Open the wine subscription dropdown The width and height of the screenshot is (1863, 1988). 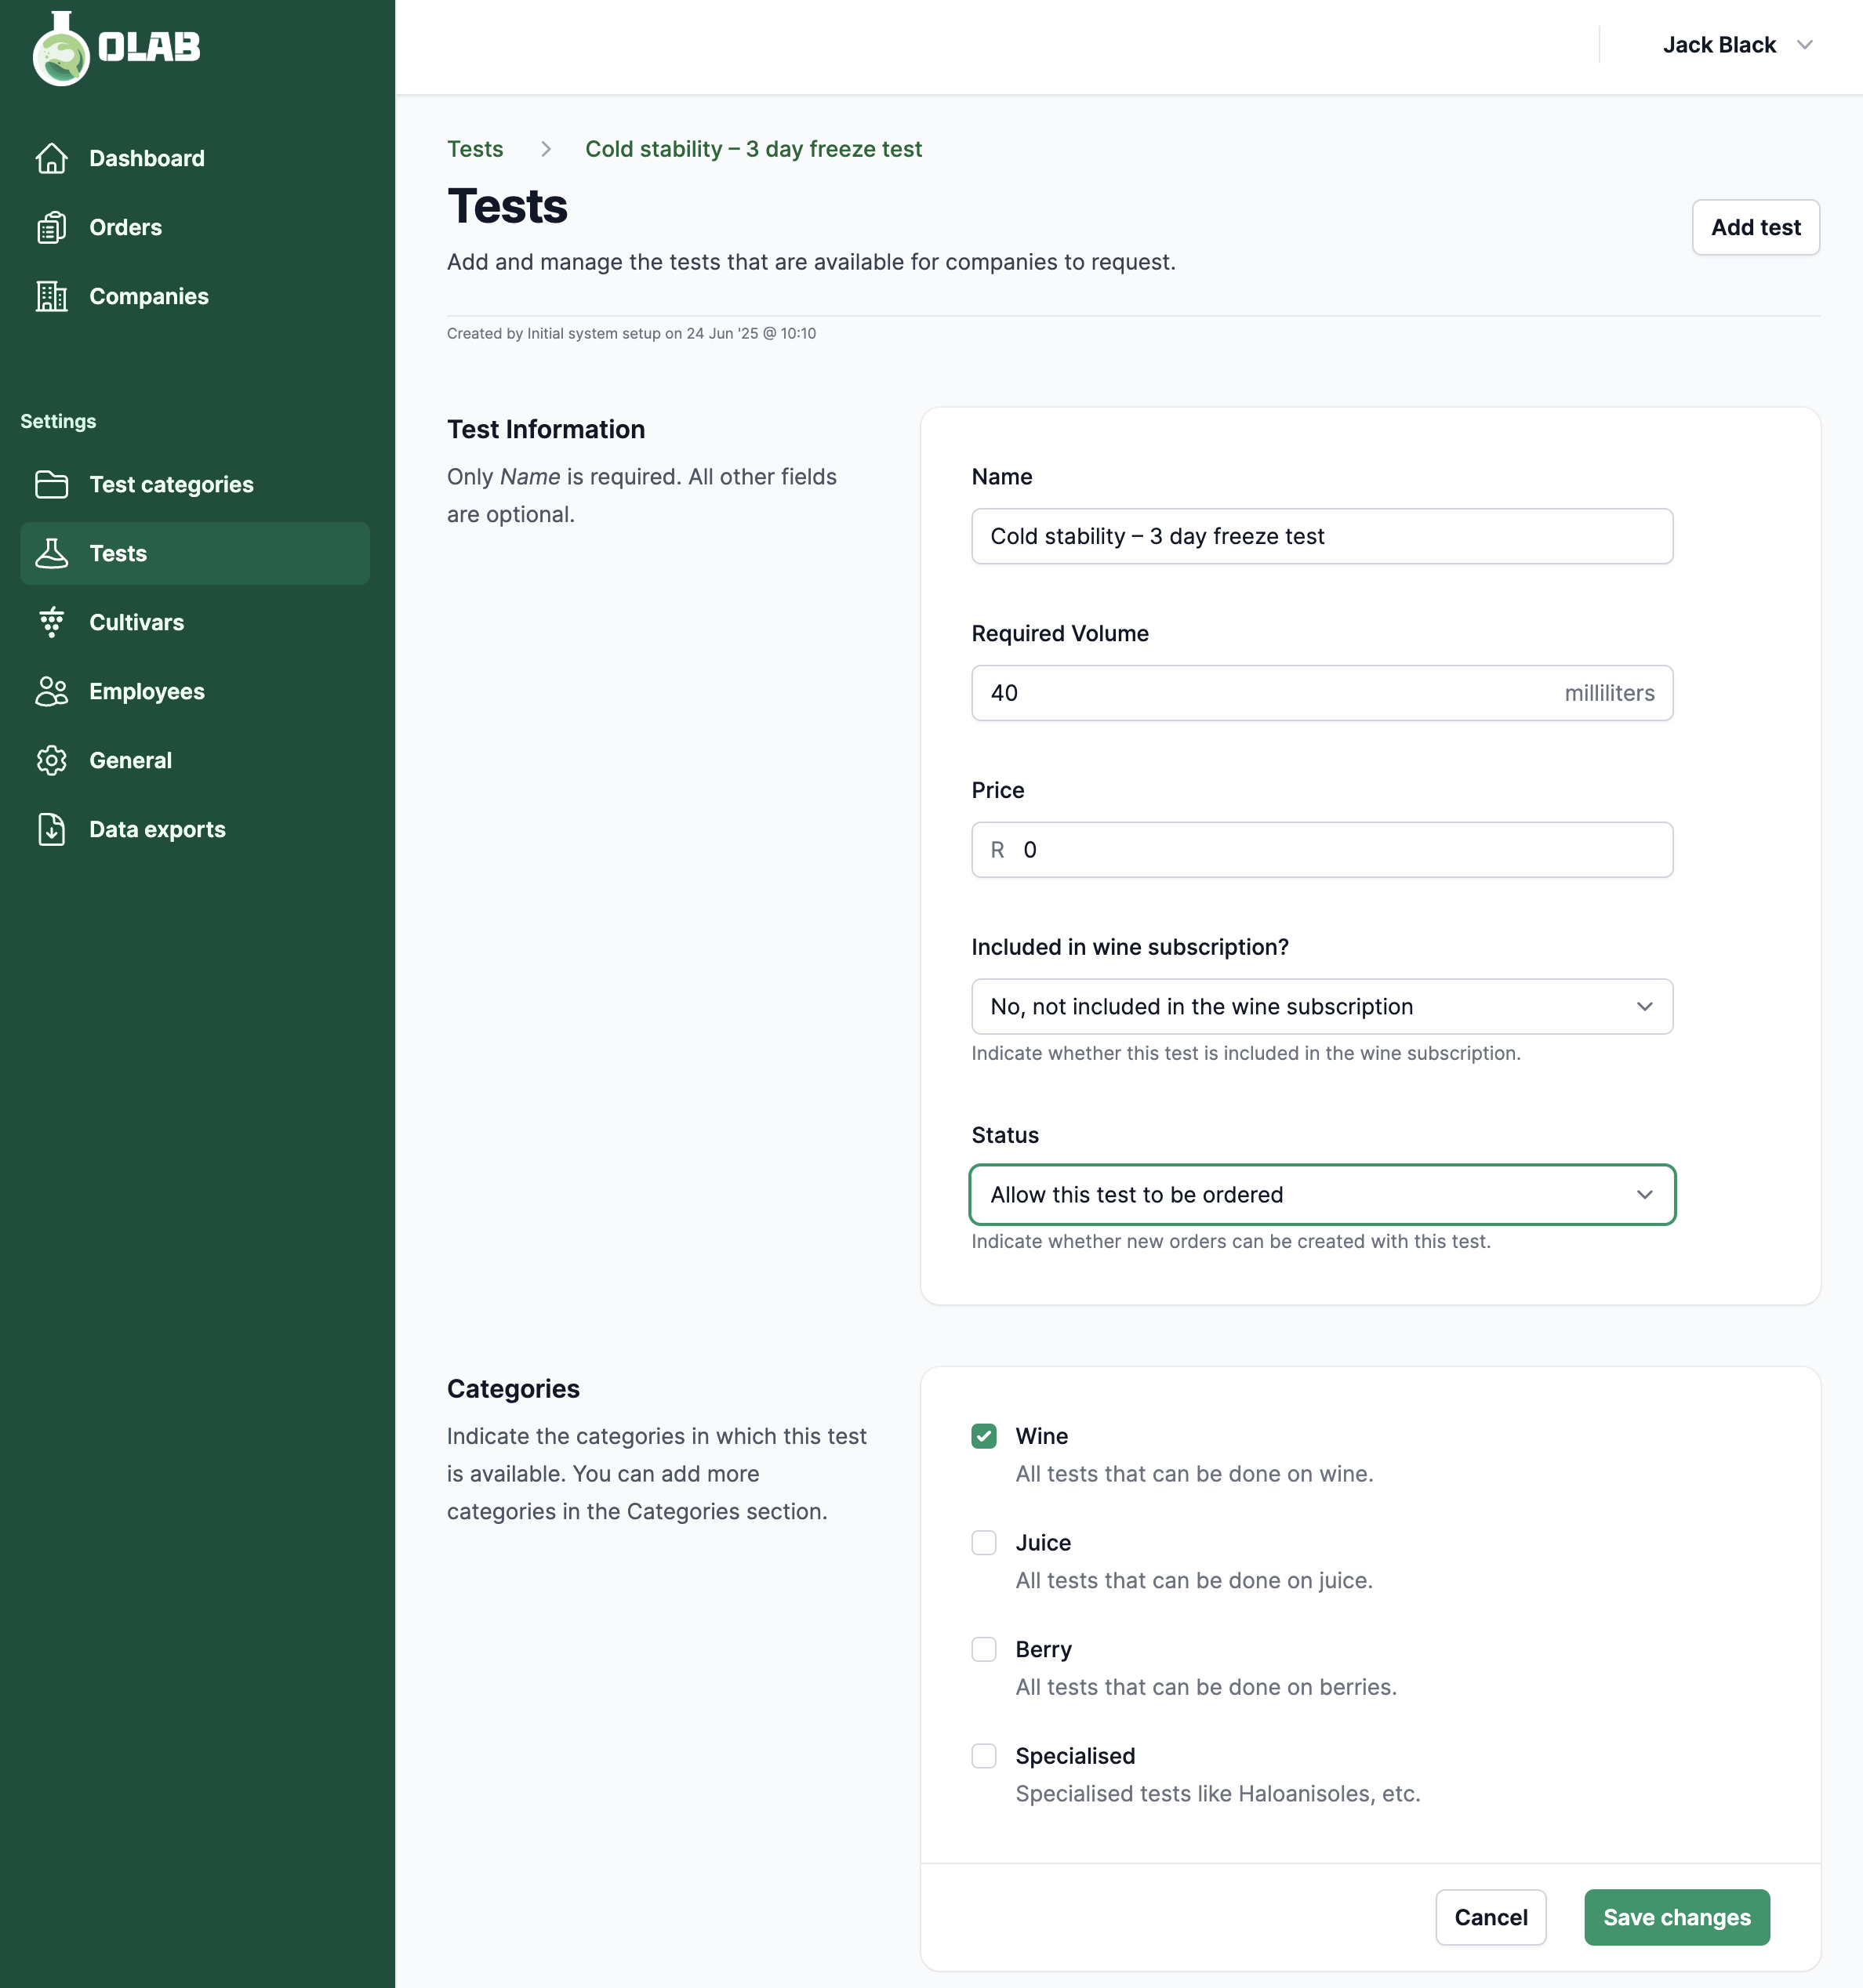click(1321, 1006)
